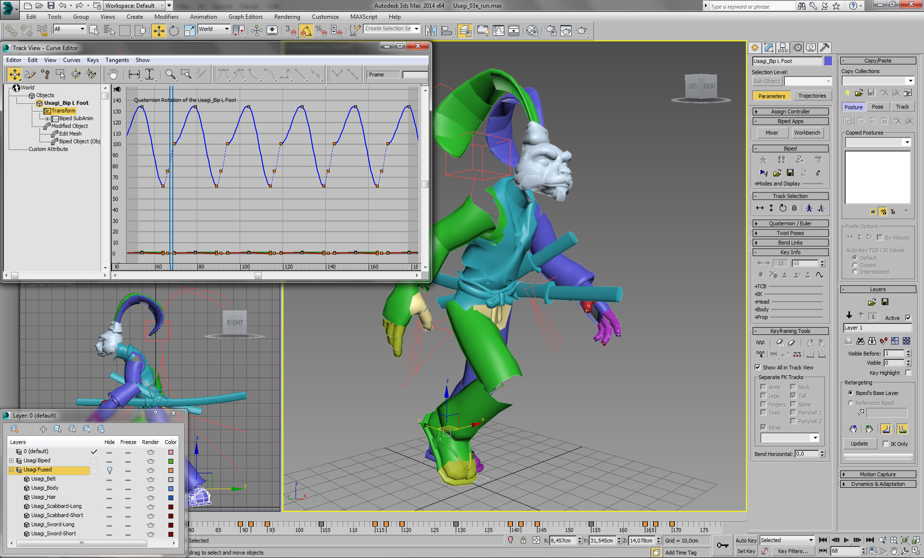Open the Motion panel tab icon
Viewport: 924px width, 558px height.
click(797, 48)
